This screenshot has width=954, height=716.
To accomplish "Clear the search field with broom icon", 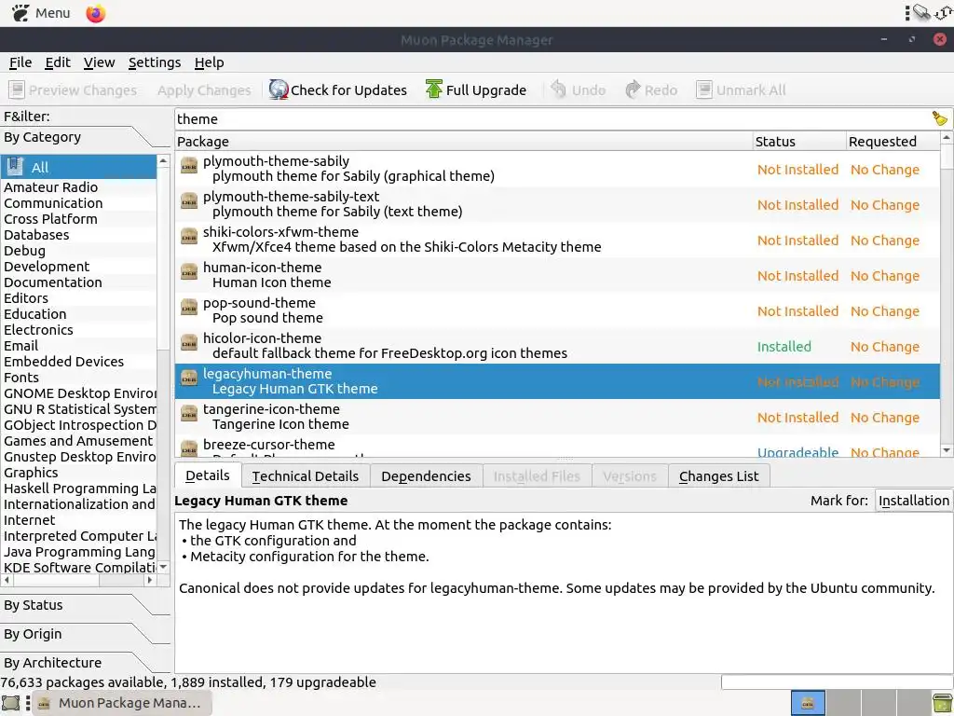I will pyautogui.click(x=939, y=118).
